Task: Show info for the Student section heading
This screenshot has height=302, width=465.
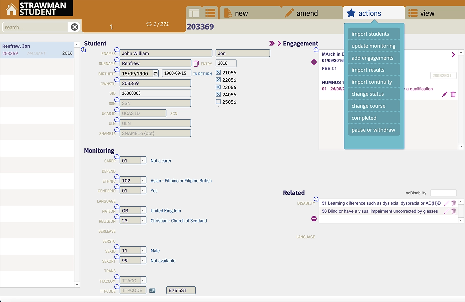Action: click(83, 50)
